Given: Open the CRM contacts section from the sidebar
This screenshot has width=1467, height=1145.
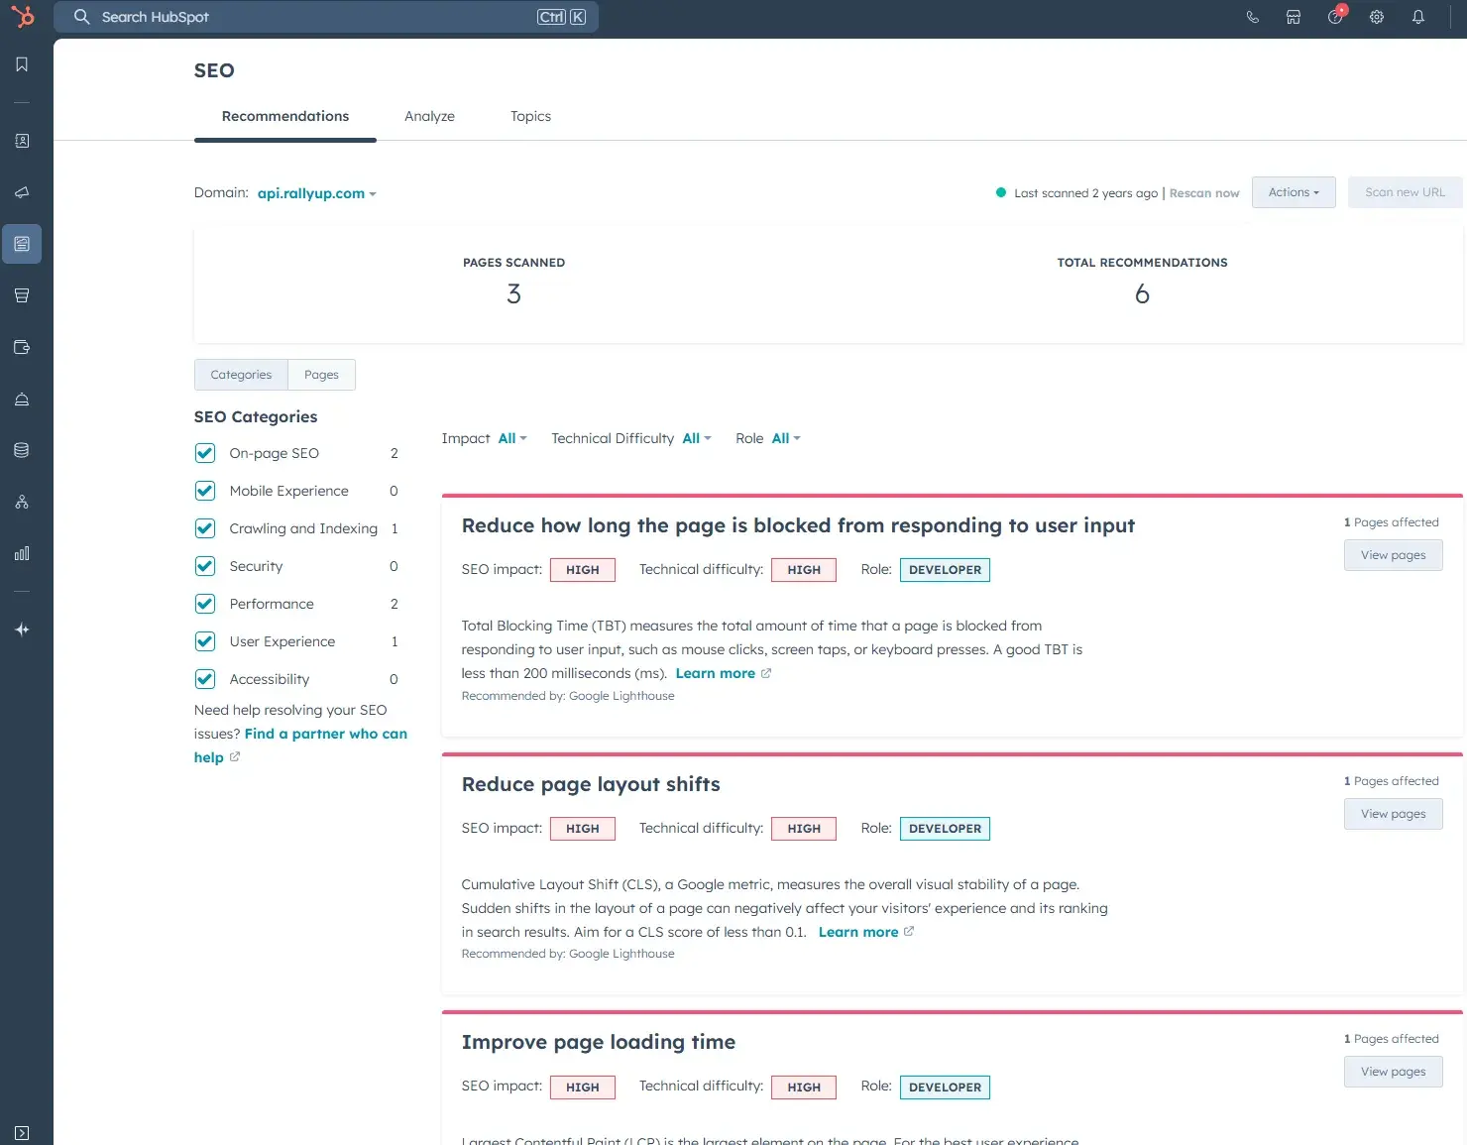Looking at the screenshot, I should click(21, 141).
